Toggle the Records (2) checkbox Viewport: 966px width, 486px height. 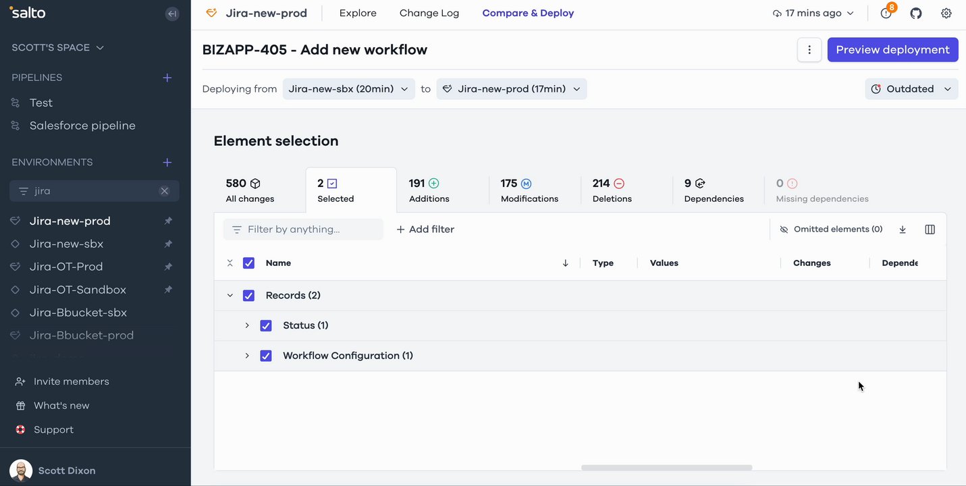coord(248,296)
